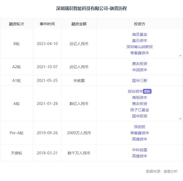Image resolution: width=183 pixels, height=181 pixels.
Task: Open 基石资本 investor link
Action: tap(140, 41)
